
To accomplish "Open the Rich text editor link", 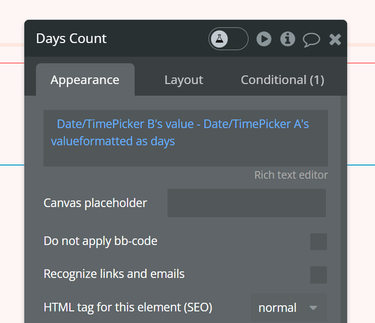I will click(x=291, y=175).
